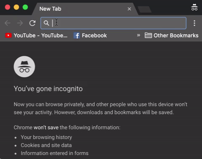Open a new tab with the blank tab button

(144, 9)
